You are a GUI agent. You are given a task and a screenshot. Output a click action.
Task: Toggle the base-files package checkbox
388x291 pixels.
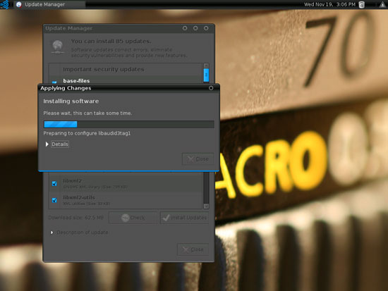[54, 82]
